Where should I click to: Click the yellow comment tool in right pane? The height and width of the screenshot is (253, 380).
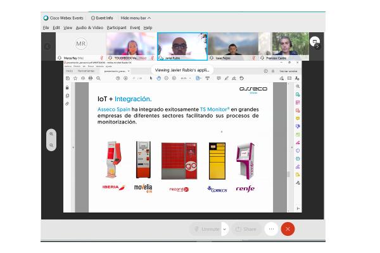pos(298,118)
